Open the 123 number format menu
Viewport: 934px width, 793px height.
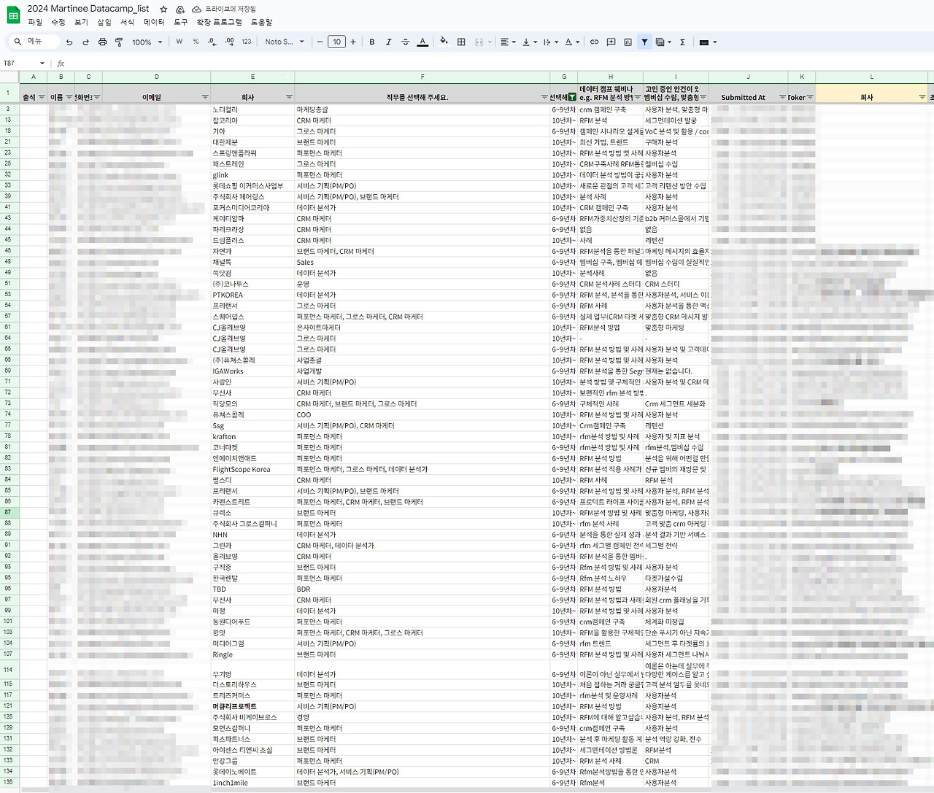pos(246,42)
